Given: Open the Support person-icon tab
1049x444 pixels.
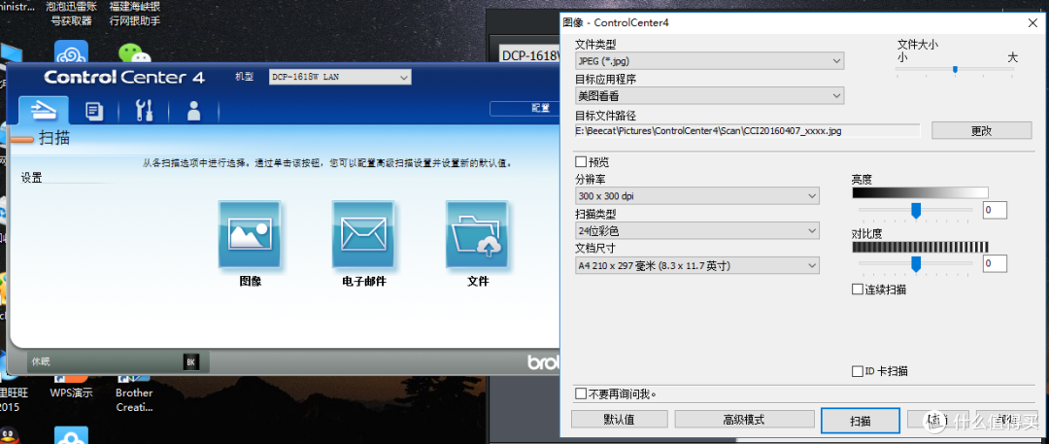Looking at the screenshot, I should click(194, 111).
